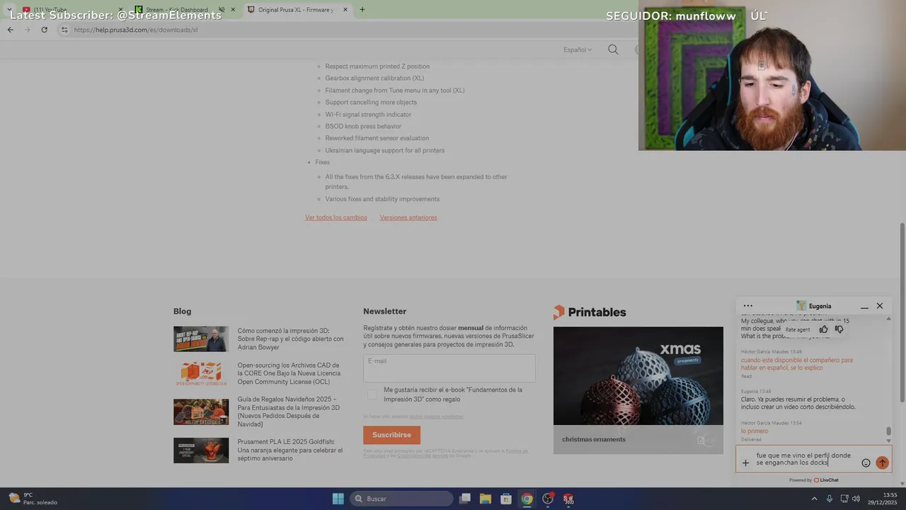Image resolution: width=906 pixels, height=510 pixels.
Task: Open SolidWorks 2022 from the taskbar
Action: coord(568,499)
